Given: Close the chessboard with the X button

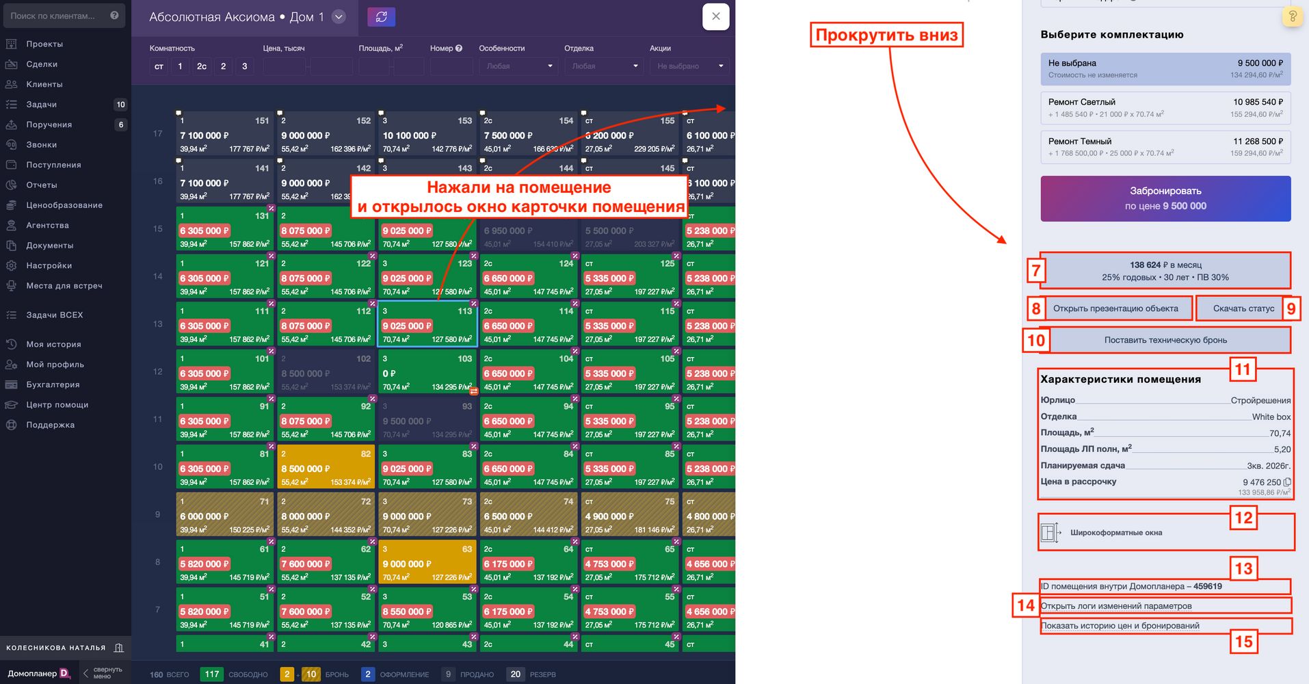Looking at the screenshot, I should coord(716,16).
